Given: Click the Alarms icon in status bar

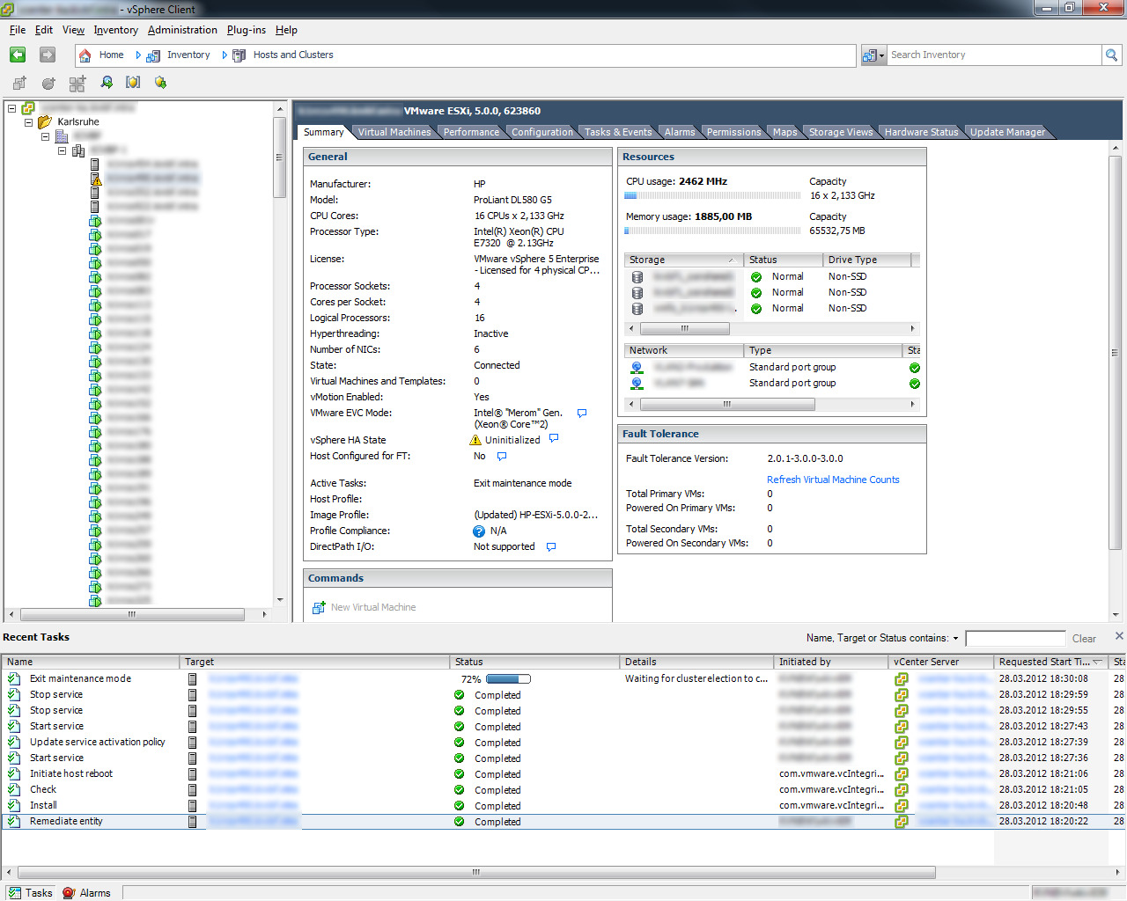Looking at the screenshot, I should [69, 892].
